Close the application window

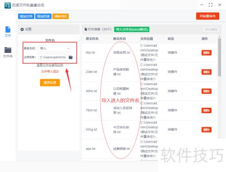coord(220,5)
